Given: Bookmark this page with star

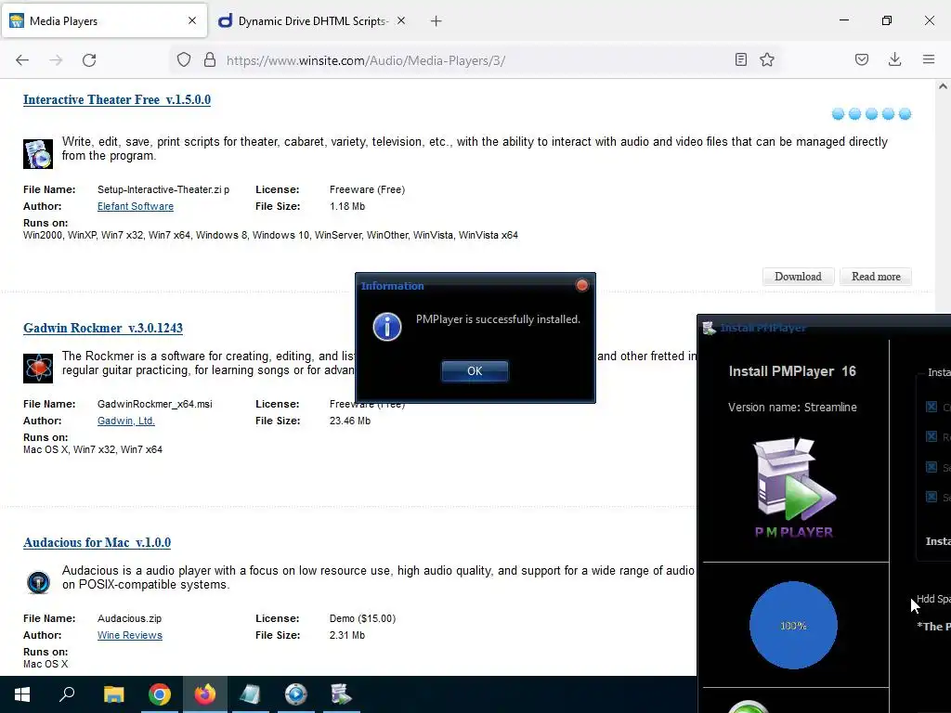Looking at the screenshot, I should click(x=767, y=59).
